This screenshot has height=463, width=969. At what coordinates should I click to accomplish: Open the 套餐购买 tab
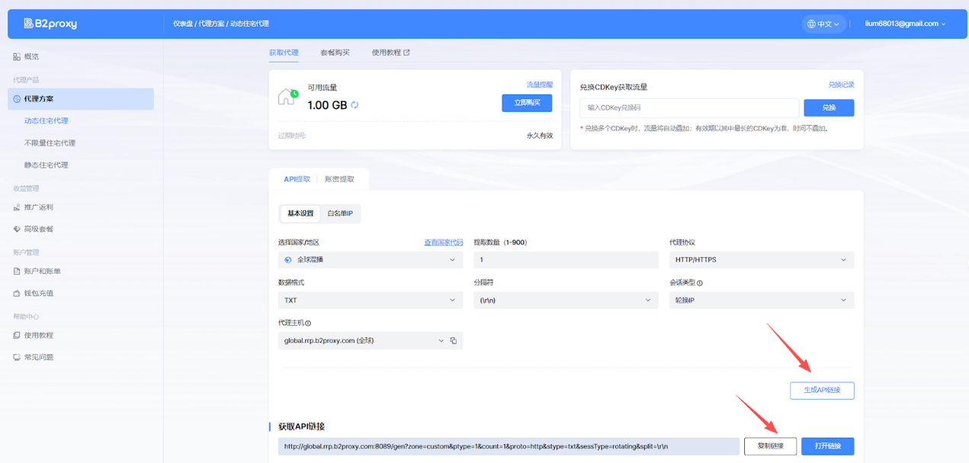pyautogui.click(x=335, y=53)
